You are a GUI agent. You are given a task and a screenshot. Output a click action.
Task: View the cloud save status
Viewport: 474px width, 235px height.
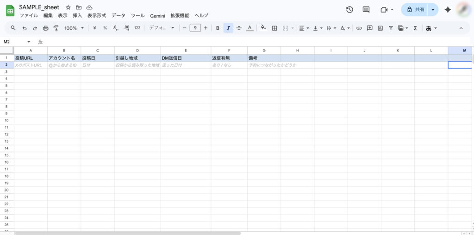pos(89,7)
